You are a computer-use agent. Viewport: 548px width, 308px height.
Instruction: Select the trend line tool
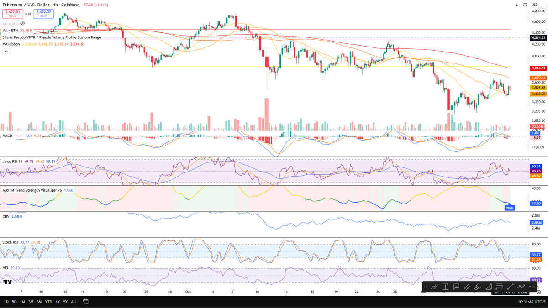tap(511, 287)
